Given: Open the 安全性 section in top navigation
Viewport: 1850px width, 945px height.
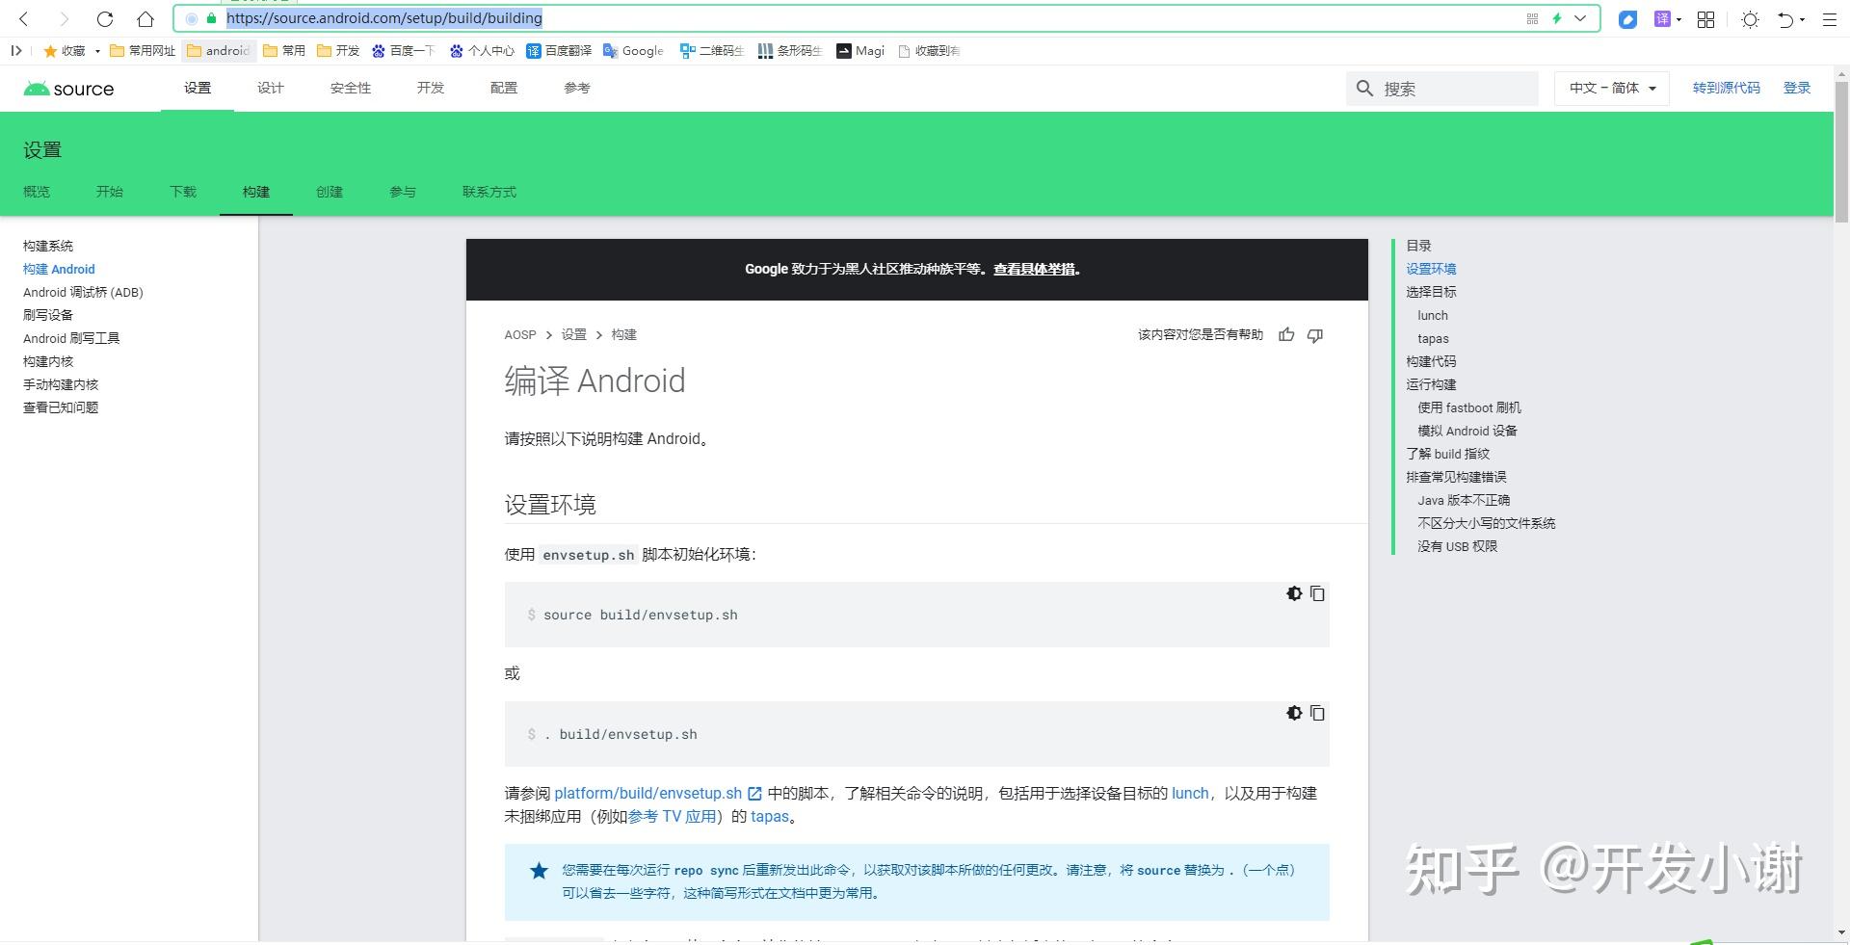Looking at the screenshot, I should (x=350, y=88).
